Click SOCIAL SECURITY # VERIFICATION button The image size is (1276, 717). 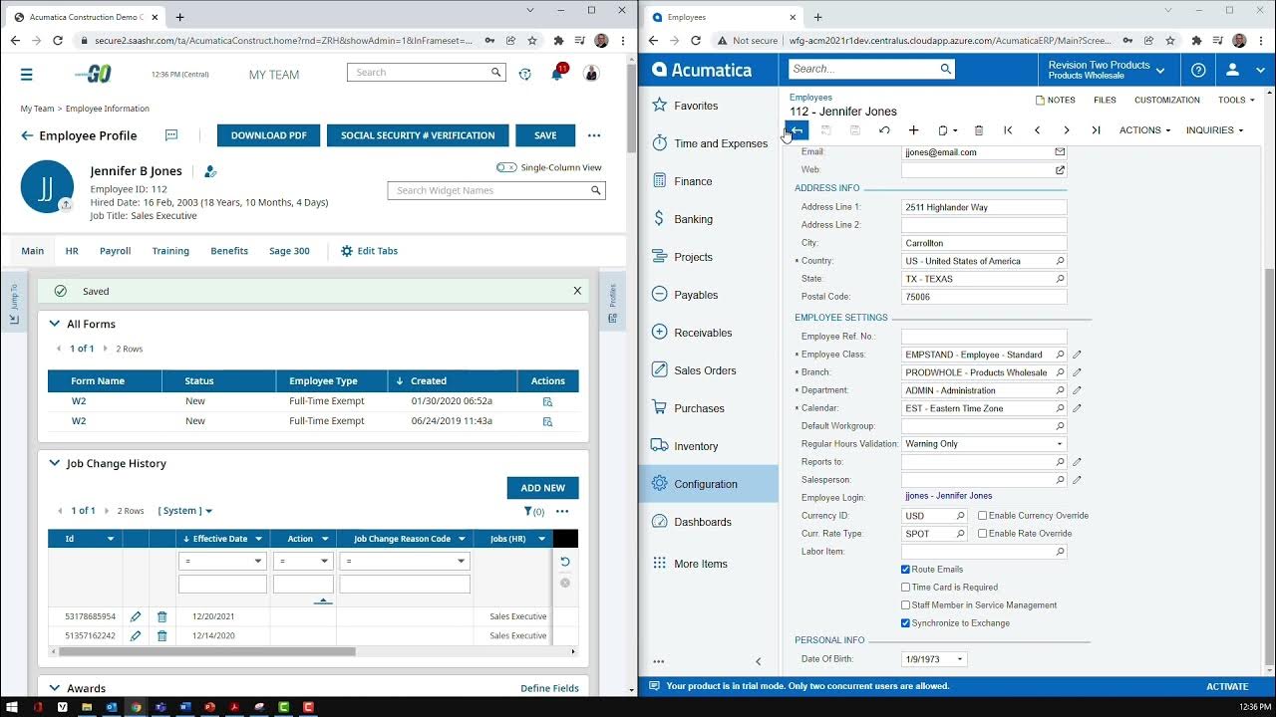(418, 135)
